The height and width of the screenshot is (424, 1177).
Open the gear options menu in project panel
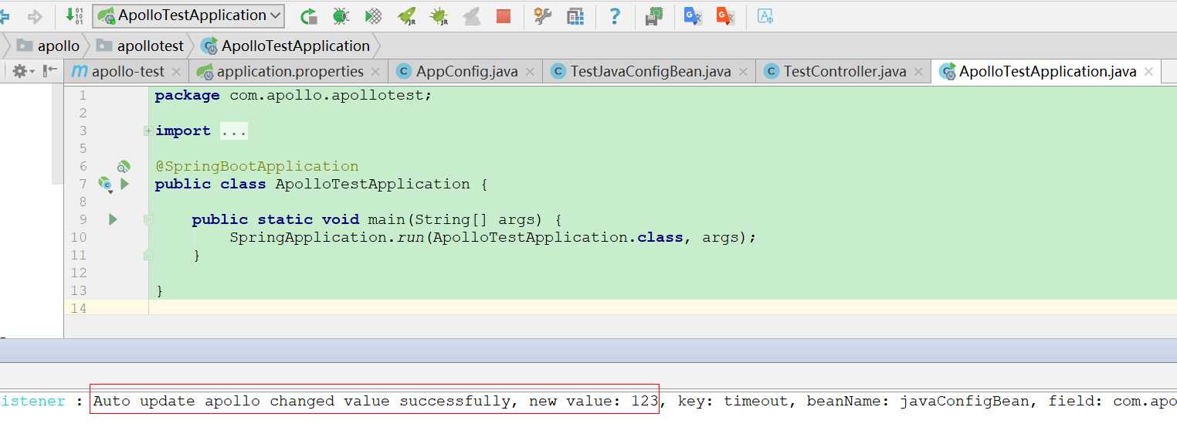(22, 71)
